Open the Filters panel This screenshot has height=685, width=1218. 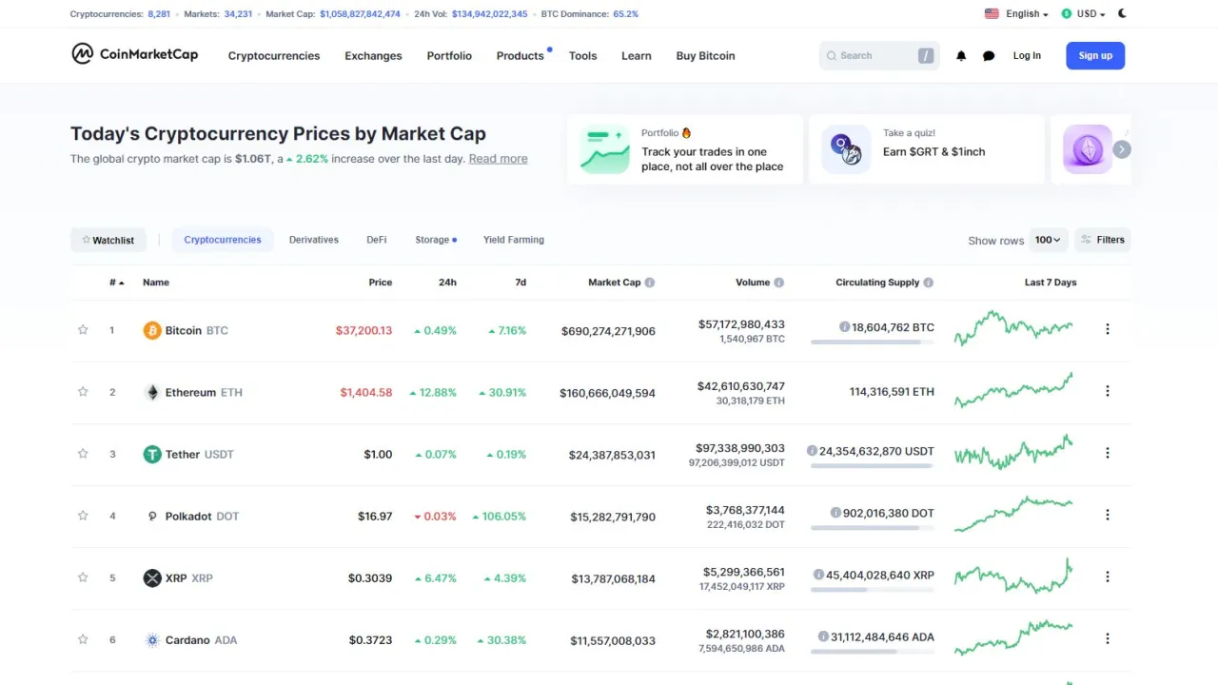pos(1102,239)
